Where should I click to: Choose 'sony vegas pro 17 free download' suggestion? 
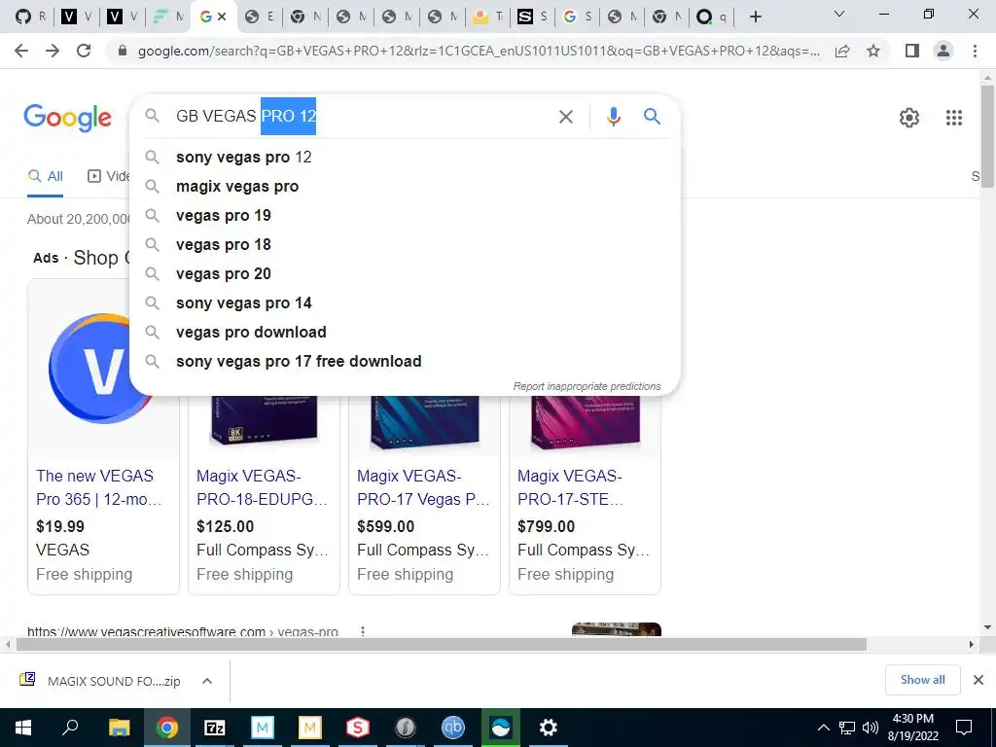[x=405, y=362]
